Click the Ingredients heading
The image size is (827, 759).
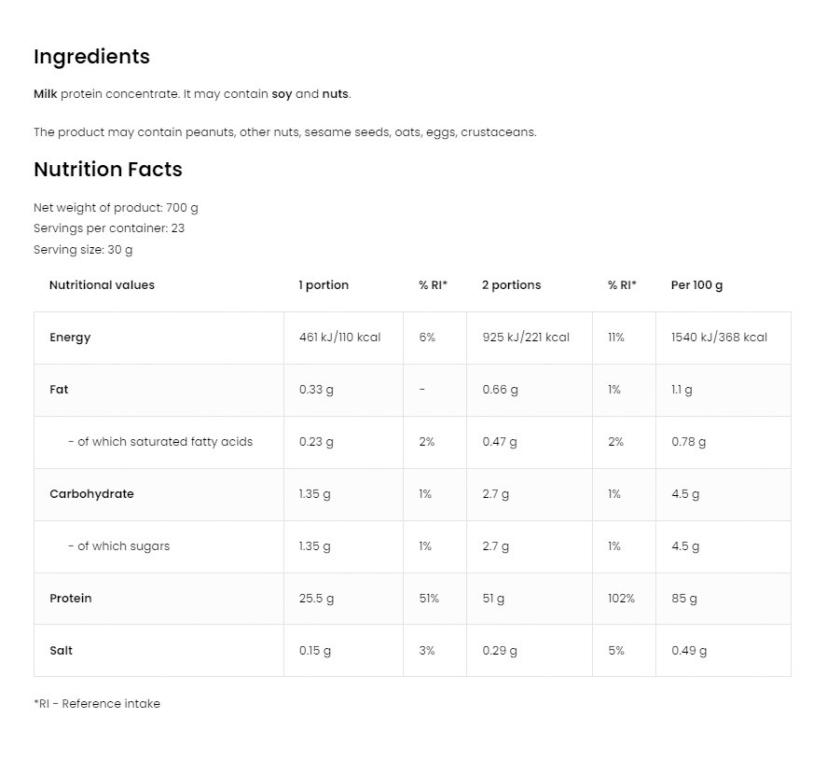[91, 57]
